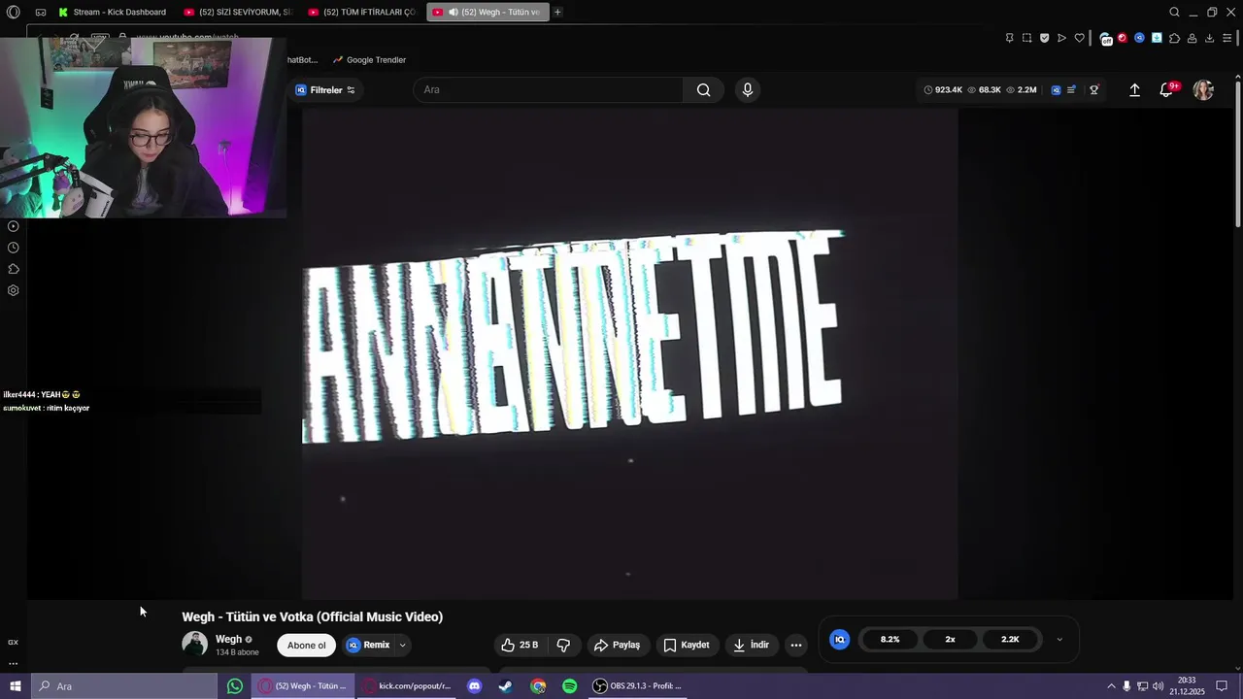
Task: Open the Google Trendler bookmark
Action: 369,60
